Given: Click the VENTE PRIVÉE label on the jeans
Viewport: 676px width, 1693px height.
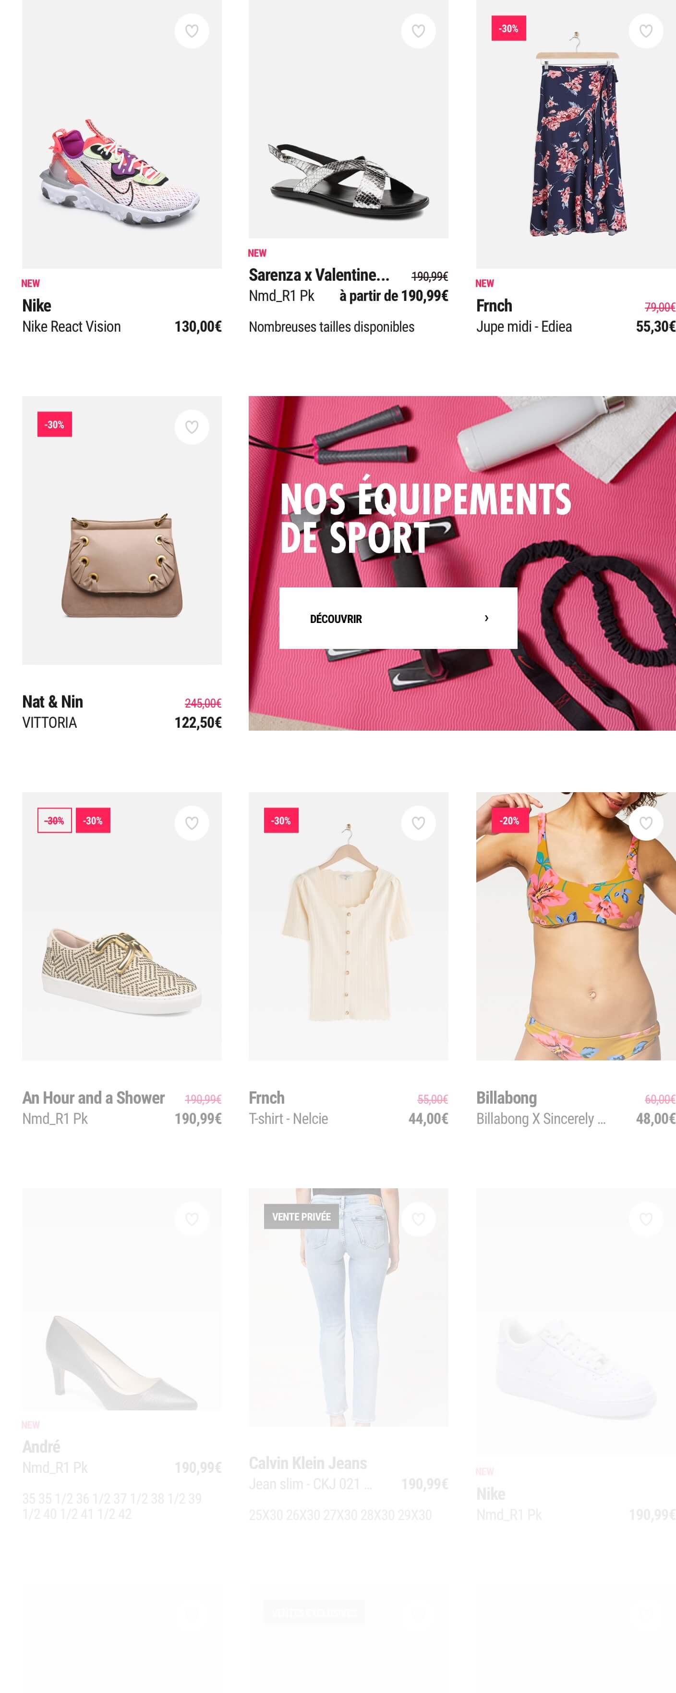Looking at the screenshot, I should 301,1217.
